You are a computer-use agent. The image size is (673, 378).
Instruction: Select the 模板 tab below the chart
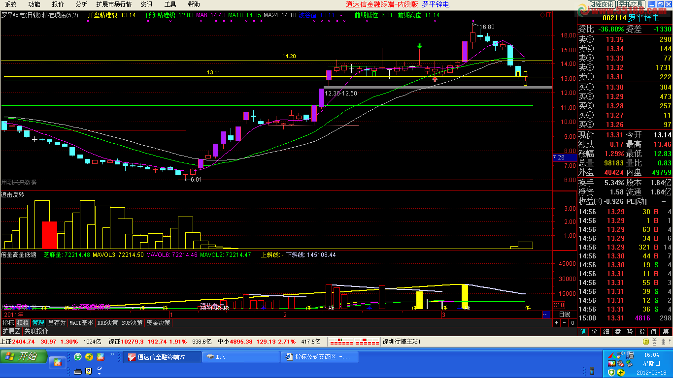point(23,323)
